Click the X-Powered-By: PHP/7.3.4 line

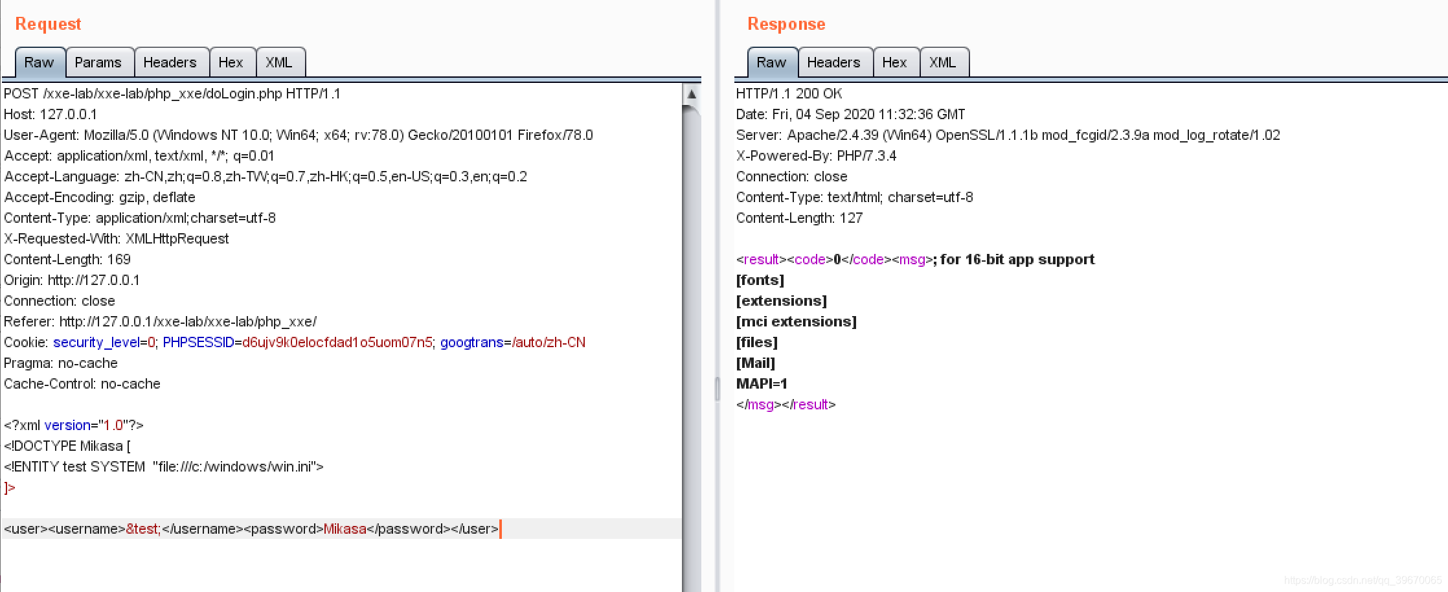click(817, 156)
